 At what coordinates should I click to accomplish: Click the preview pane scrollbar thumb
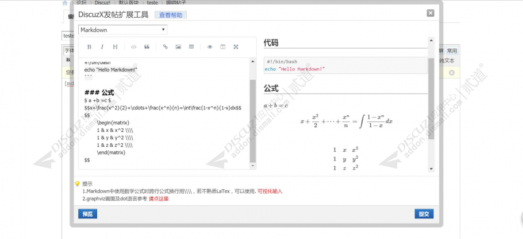[431, 99]
